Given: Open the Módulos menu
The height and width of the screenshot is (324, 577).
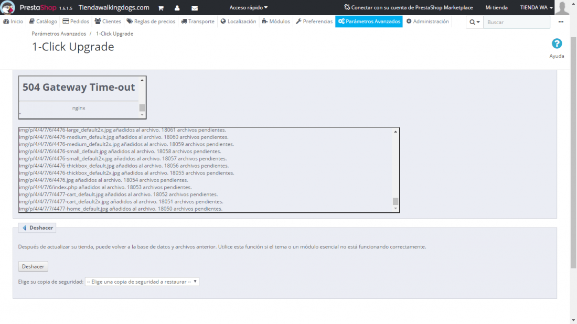Looking at the screenshot, I should tap(276, 21).
